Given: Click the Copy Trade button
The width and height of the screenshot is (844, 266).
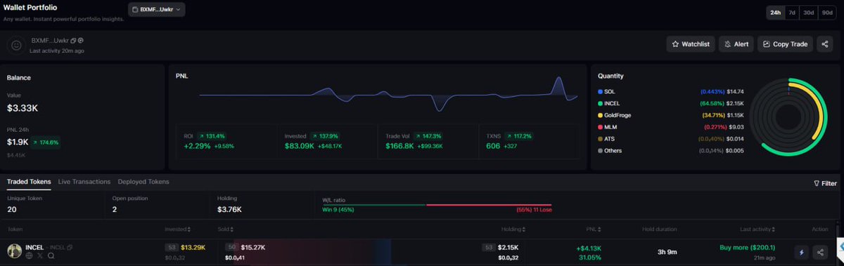Looking at the screenshot, I should click(x=785, y=44).
